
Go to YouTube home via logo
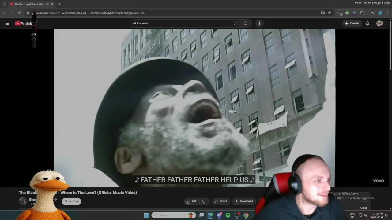coord(23,24)
